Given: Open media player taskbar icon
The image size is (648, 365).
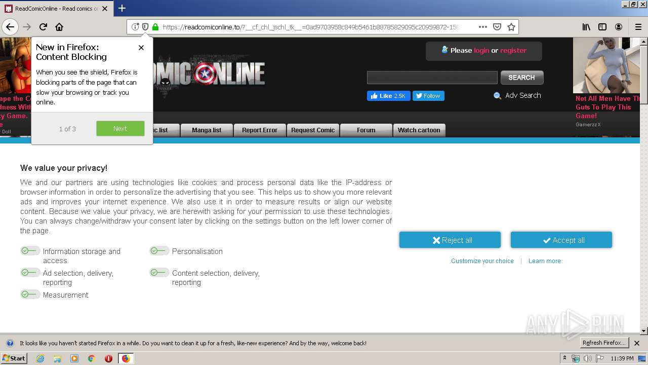Looking at the screenshot, I should coord(74,358).
